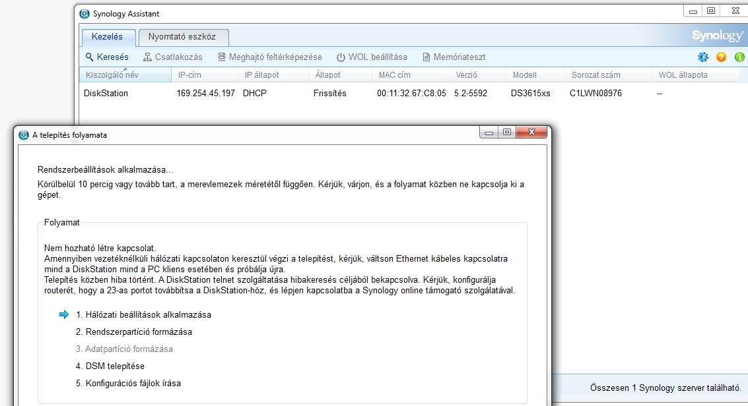The width and height of the screenshot is (748, 406).
Task: Click the Összesen 1 Synology szerver status text
Action: coord(665,388)
